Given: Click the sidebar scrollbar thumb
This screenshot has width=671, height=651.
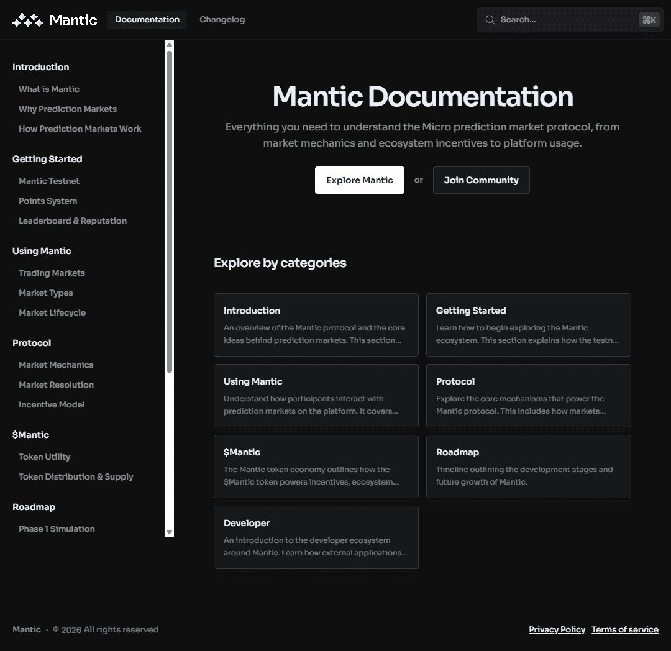Looking at the screenshot, I should pos(170,212).
